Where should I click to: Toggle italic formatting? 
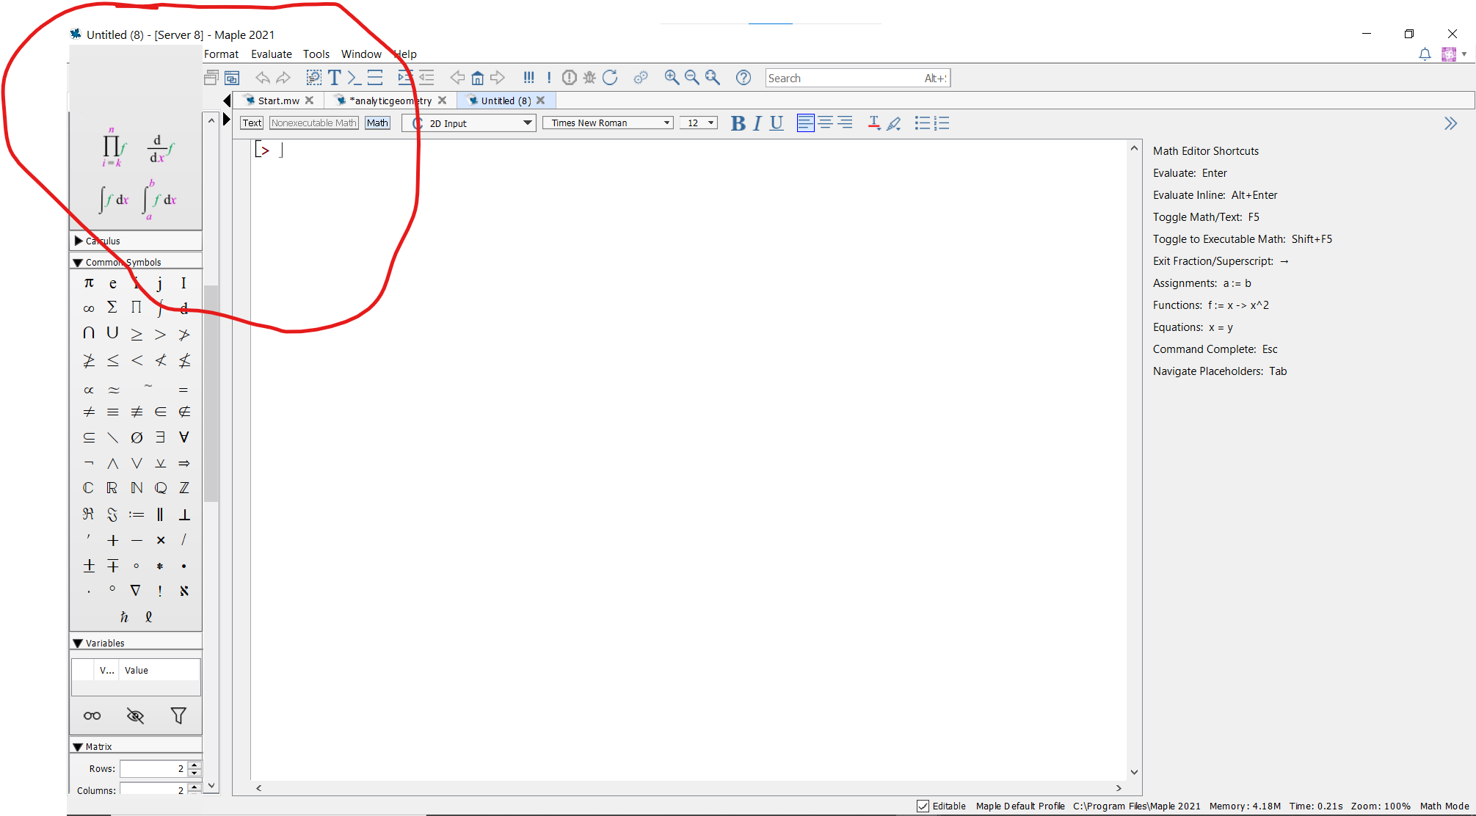[757, 123]
